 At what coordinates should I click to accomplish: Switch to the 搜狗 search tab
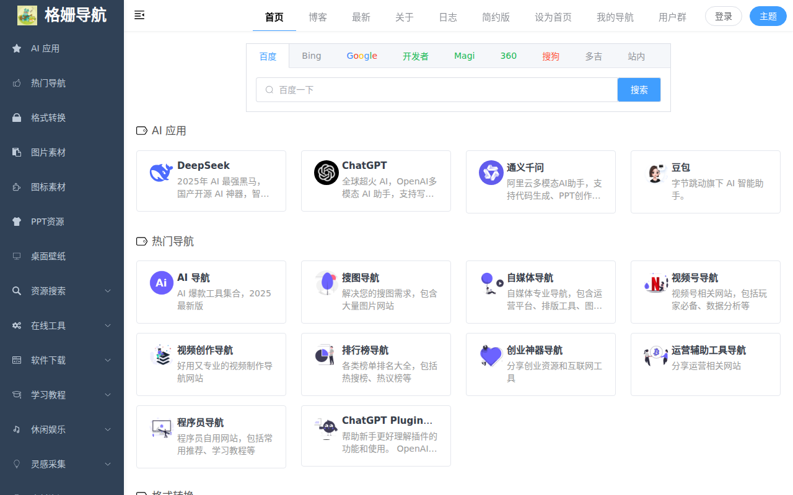tap(551, 56)
